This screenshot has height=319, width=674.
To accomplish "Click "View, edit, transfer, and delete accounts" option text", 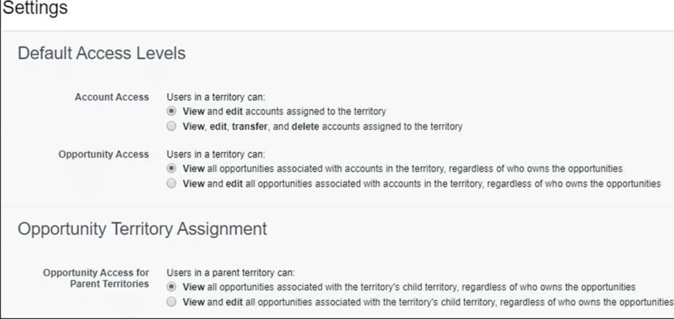I will coord(323,126).
